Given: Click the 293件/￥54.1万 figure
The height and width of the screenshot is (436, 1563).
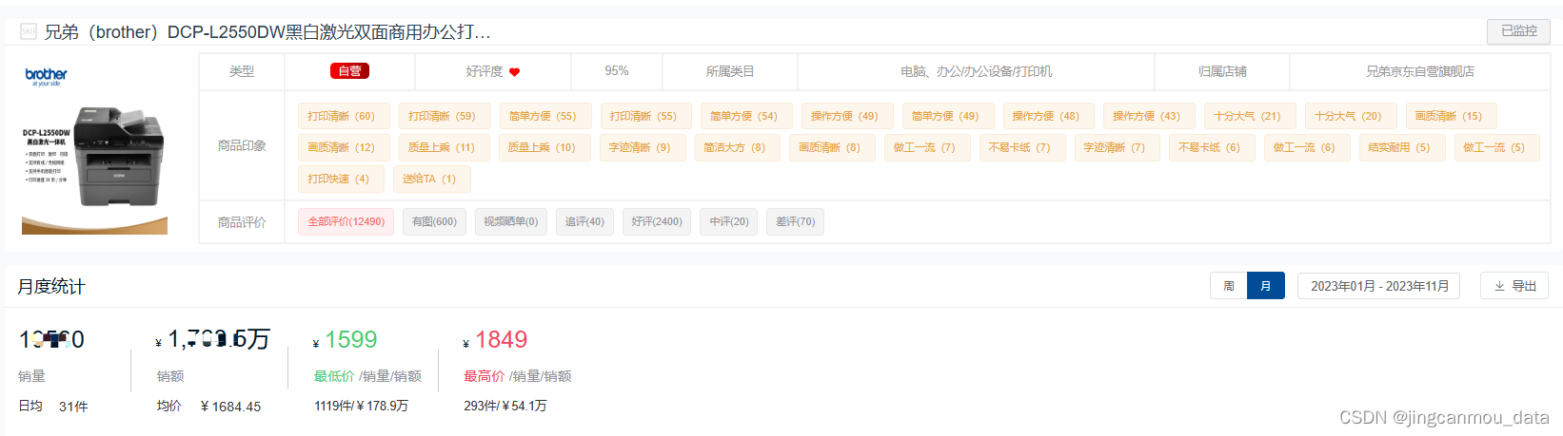Looking at the screenshot, I should (505, 406).
